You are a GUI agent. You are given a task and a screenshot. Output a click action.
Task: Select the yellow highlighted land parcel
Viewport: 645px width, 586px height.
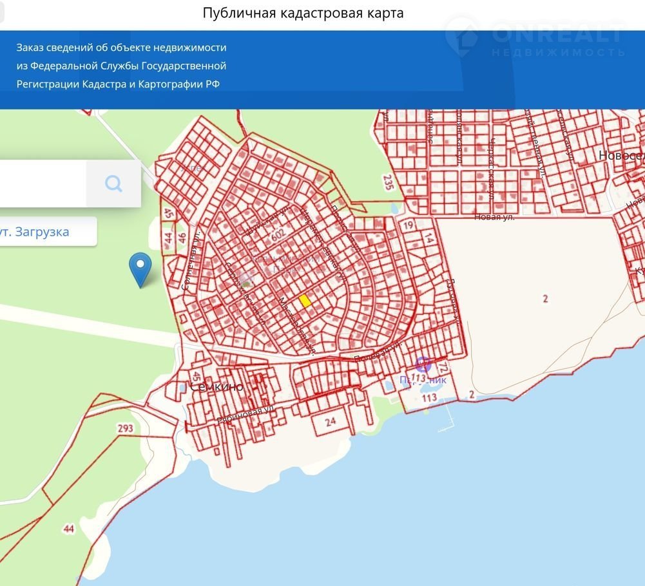click(305, 300)
